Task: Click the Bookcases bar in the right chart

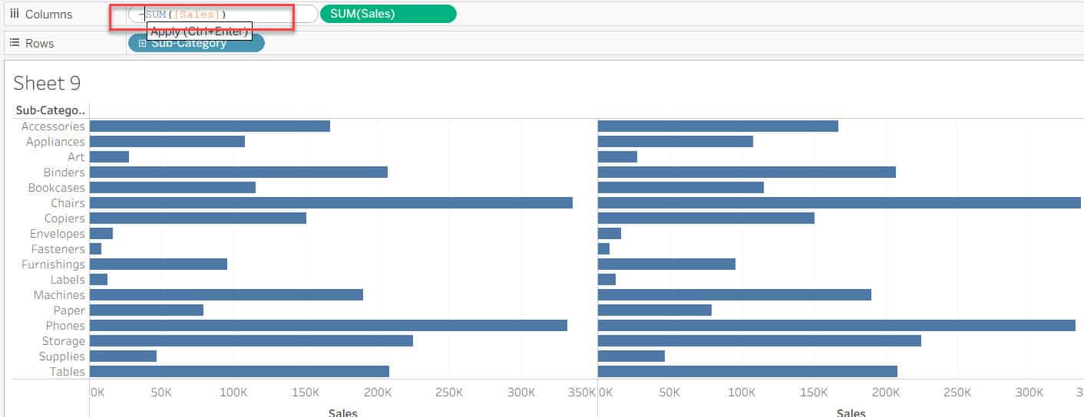Action: click(x=681, y=188)
